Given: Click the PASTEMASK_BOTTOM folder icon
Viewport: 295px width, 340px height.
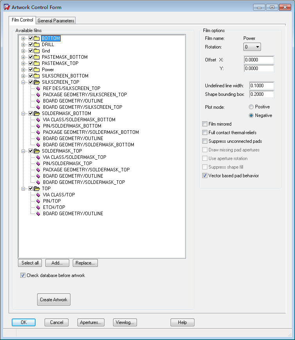Looking at the screenshot, I should click(37, 57).
